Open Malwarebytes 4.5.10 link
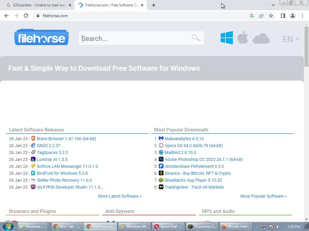 [x=184, y=139]
